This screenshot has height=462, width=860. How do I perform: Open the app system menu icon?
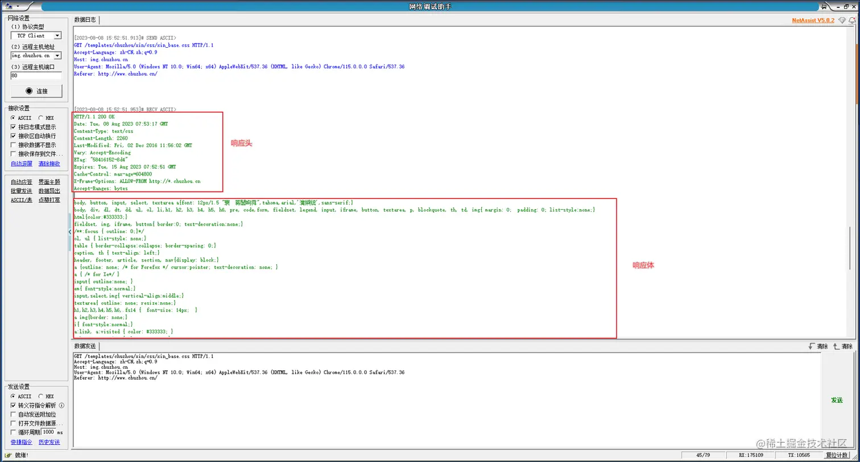pyautogui.click(x=9, y=6)
